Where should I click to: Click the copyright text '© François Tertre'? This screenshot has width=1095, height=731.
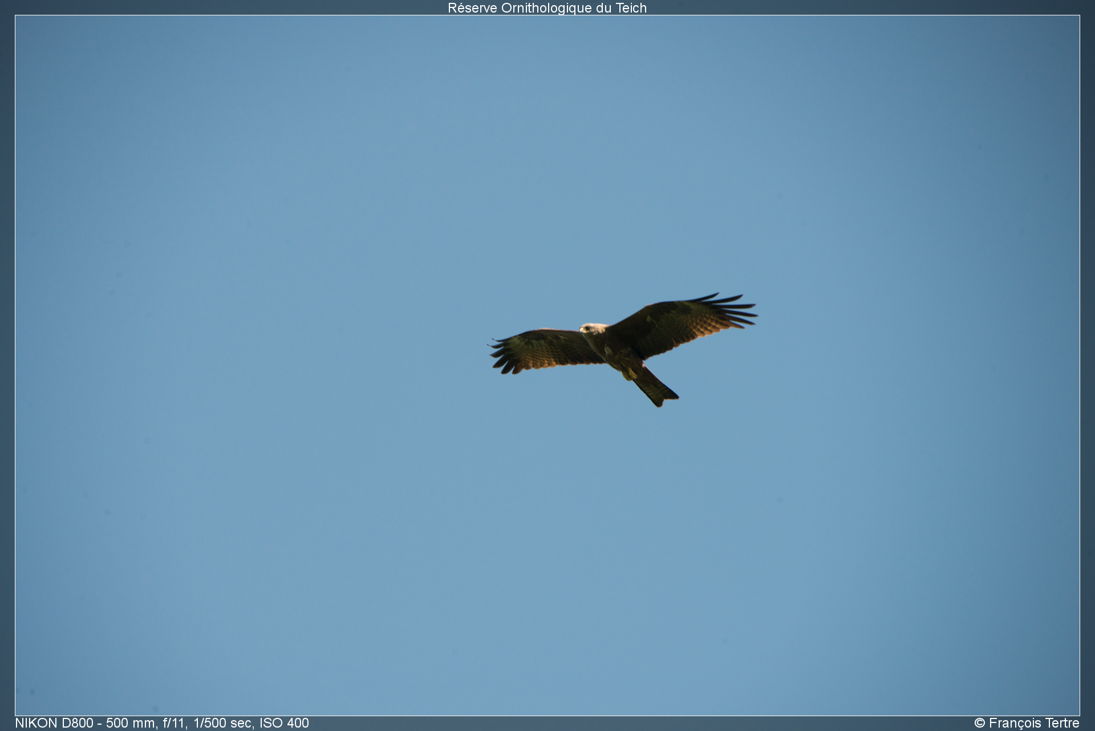1027,723
